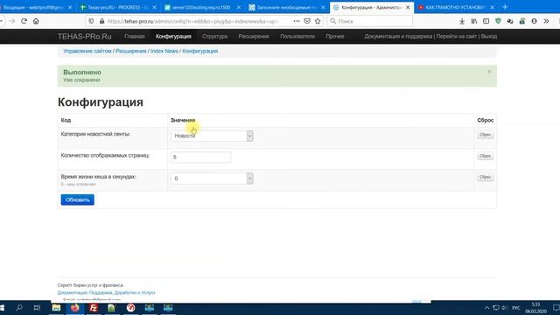560x315 pixels.
Task: Click the Количество отображаемых страниц input field
Action: pos(200,157)
